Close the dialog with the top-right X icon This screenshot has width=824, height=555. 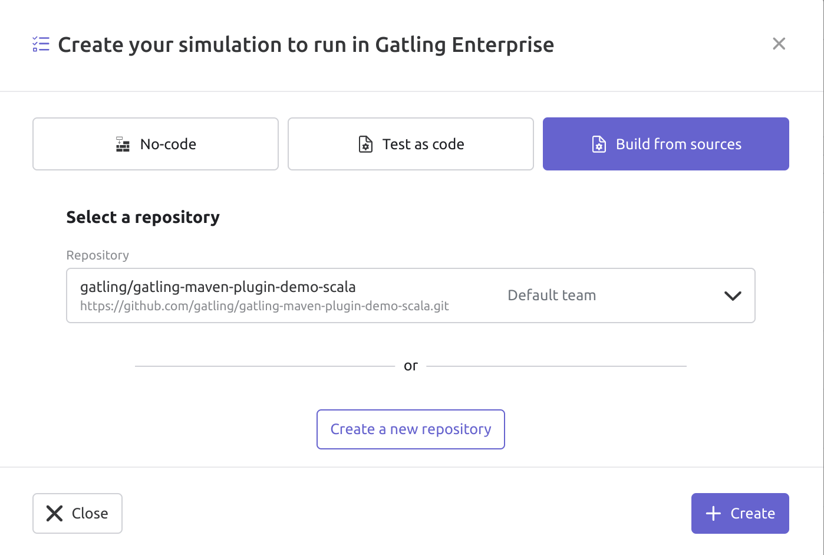tap(779, 44)
